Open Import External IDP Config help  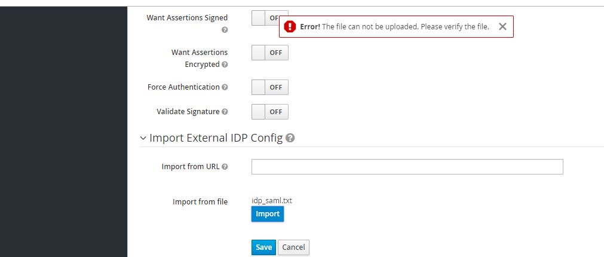coord(290,138)
